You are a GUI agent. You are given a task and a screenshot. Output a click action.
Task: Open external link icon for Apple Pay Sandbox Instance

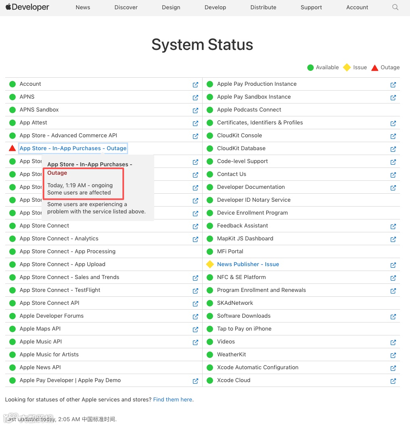tap(393, 97)
